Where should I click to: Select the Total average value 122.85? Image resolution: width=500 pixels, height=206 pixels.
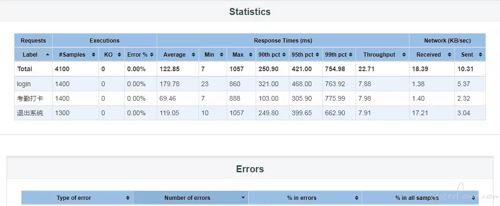pyautogui.click(x=170, y=69)
